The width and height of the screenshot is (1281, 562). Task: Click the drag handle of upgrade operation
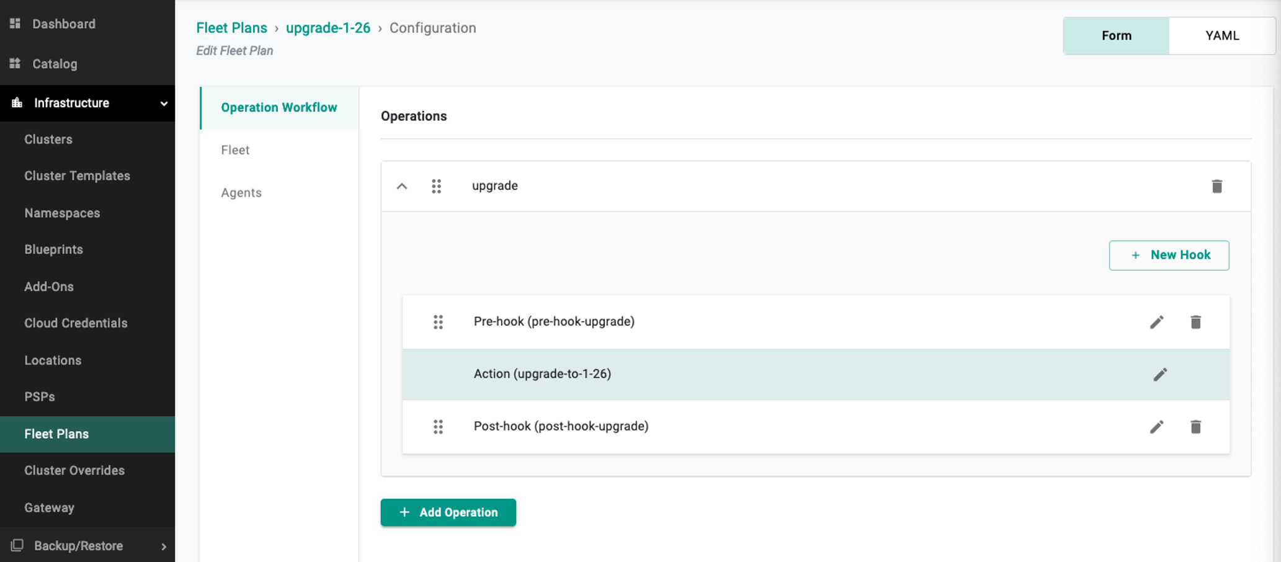(436, 186)
